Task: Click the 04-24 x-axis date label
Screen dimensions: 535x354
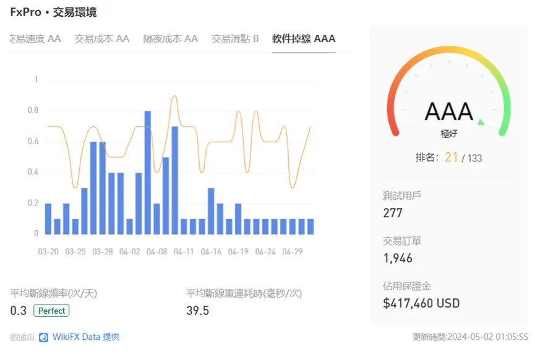Action: 265,252
